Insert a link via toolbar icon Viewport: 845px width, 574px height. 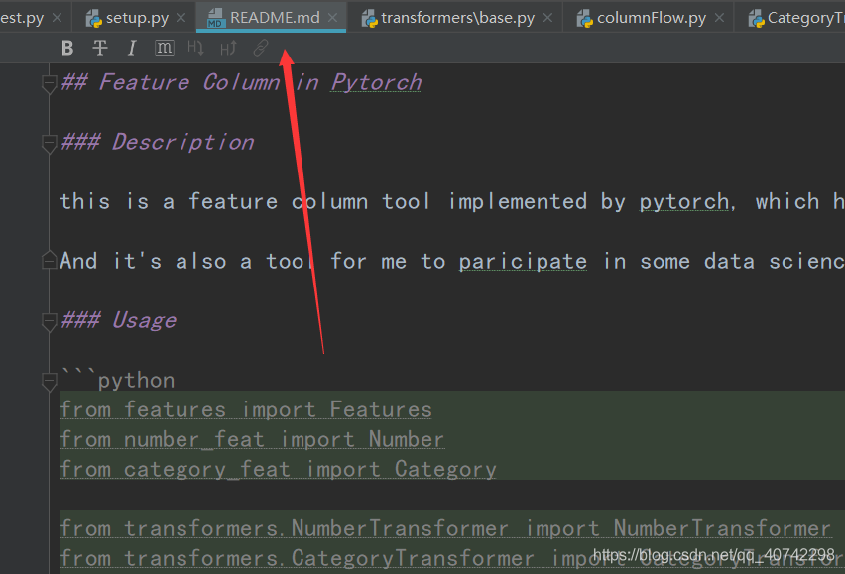pos(261,48)
